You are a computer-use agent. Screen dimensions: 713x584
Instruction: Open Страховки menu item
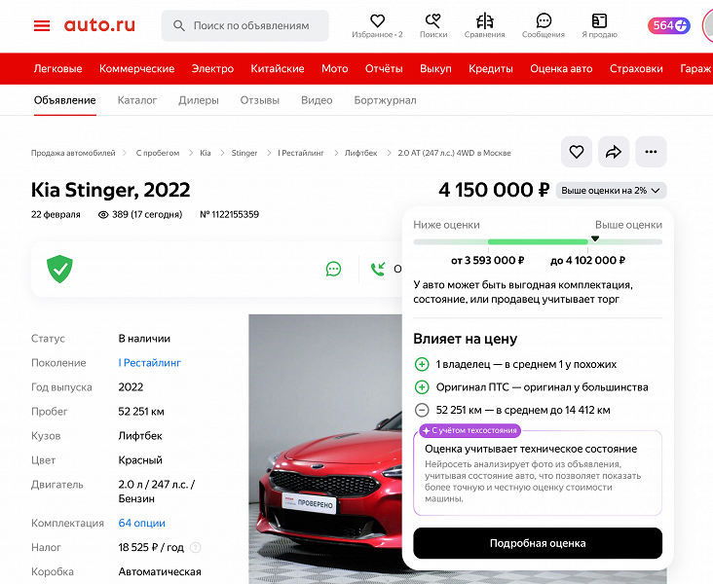(636, 69)
